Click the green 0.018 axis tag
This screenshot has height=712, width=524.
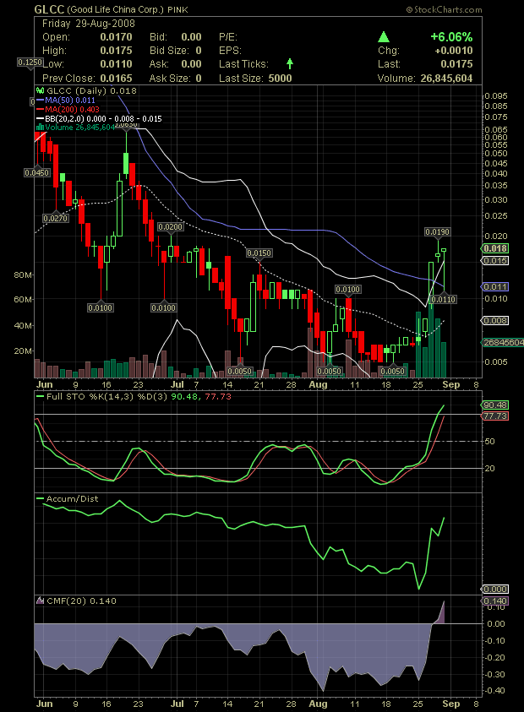[x=495, y=248]
